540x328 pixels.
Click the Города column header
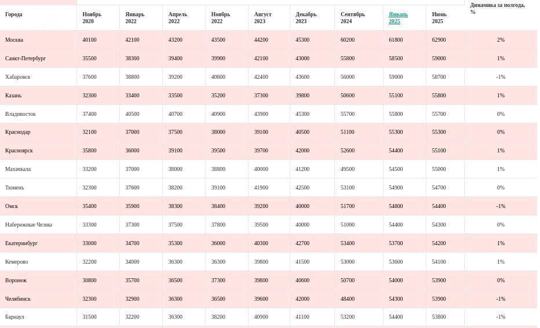(14, 14)
